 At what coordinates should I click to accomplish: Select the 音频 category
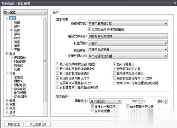12,112
